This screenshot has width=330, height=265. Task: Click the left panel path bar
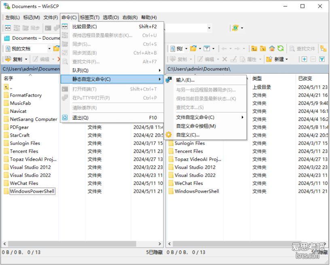coord(31,69)
